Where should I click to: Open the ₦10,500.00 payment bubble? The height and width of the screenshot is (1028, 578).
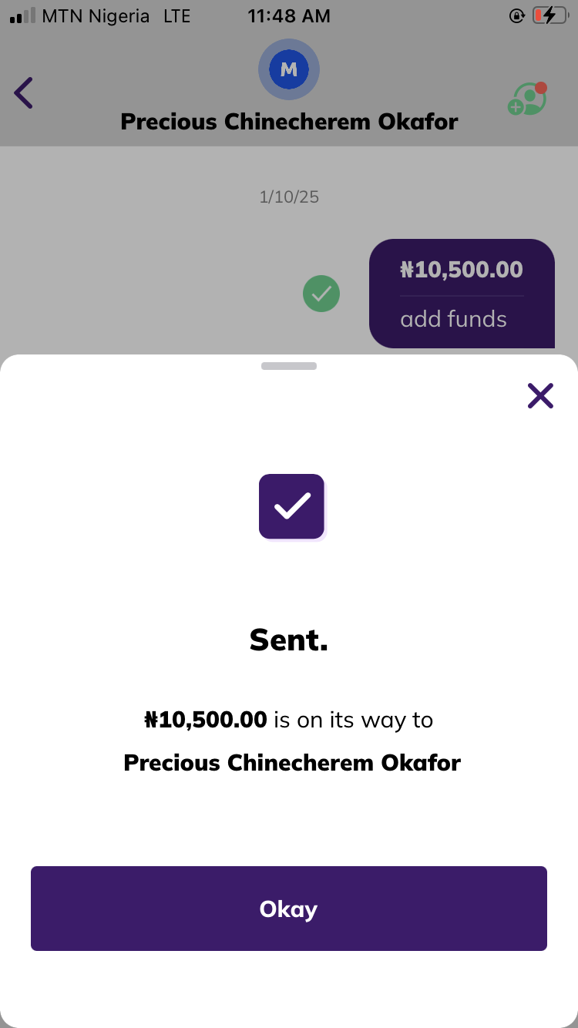(462, 293)
